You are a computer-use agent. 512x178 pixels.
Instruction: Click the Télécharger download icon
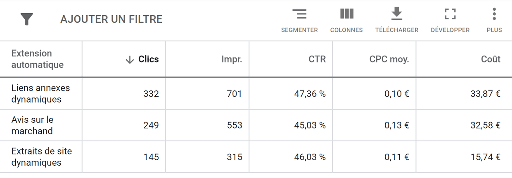point(396,14)
